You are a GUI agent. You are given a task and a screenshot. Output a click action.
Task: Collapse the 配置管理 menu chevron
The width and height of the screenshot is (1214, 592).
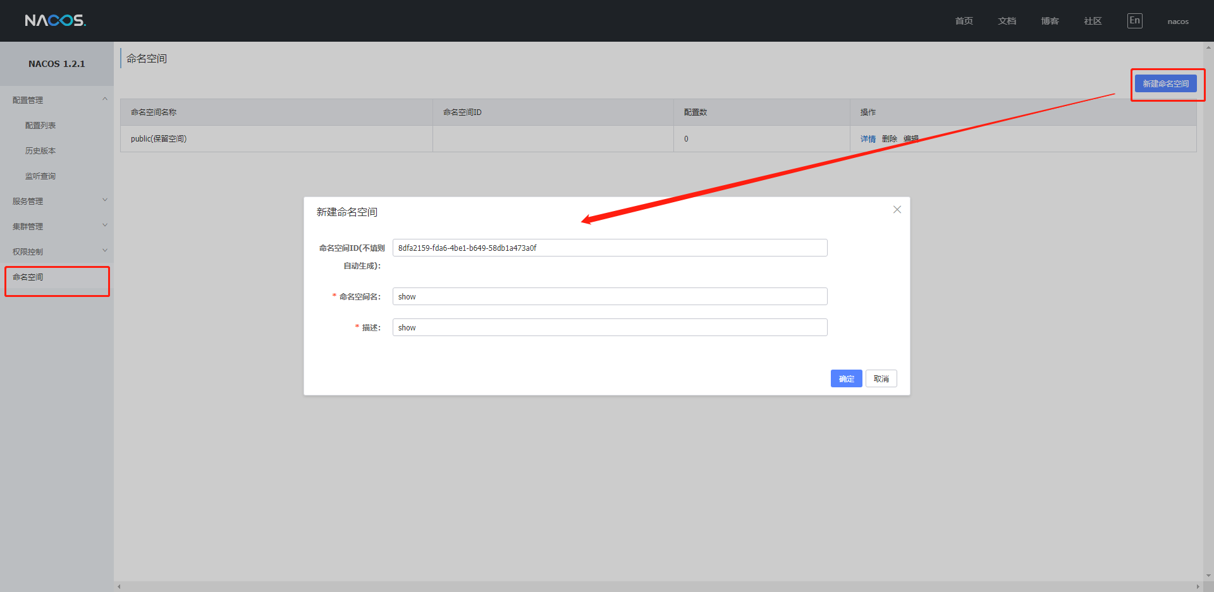[x=105, y=99]
